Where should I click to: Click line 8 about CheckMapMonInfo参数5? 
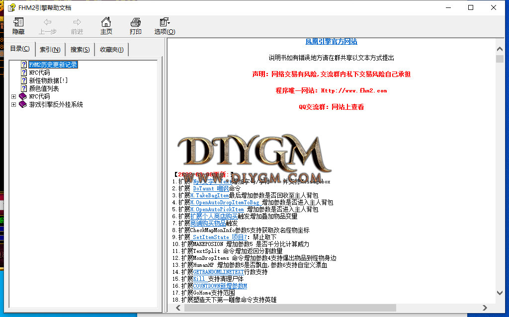click(x=241, y=230)
